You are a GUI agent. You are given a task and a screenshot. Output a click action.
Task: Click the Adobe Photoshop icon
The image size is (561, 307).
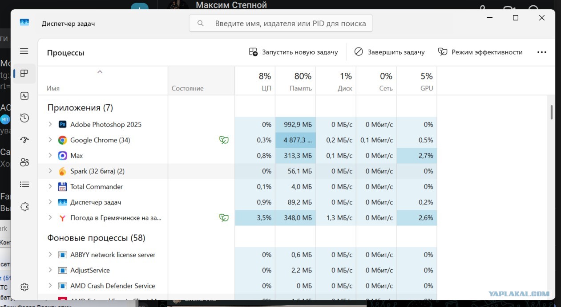[x=63, y=125]
